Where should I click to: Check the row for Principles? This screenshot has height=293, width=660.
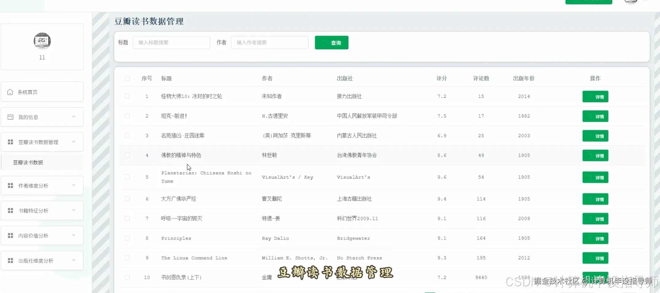(127, 238)
